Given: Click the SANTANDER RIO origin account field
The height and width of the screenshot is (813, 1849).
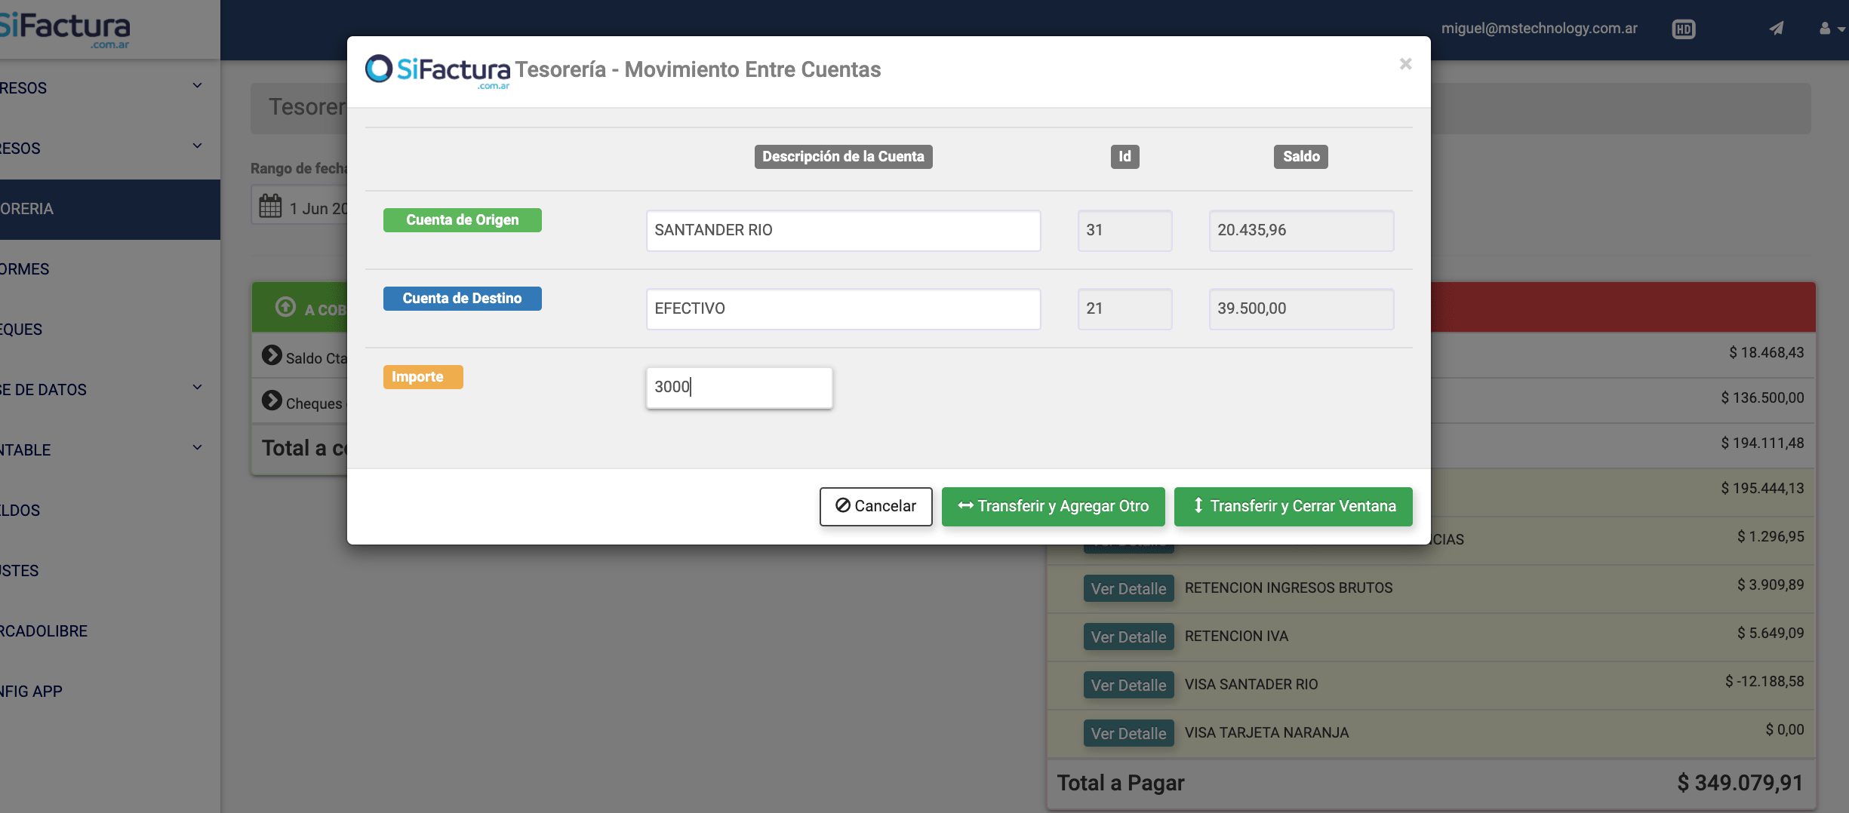Looking at the screenshot, I should tap(843, 231).
